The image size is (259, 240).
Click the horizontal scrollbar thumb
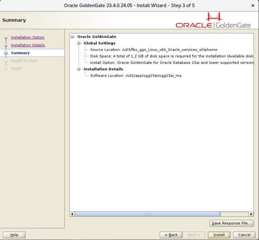147,214
